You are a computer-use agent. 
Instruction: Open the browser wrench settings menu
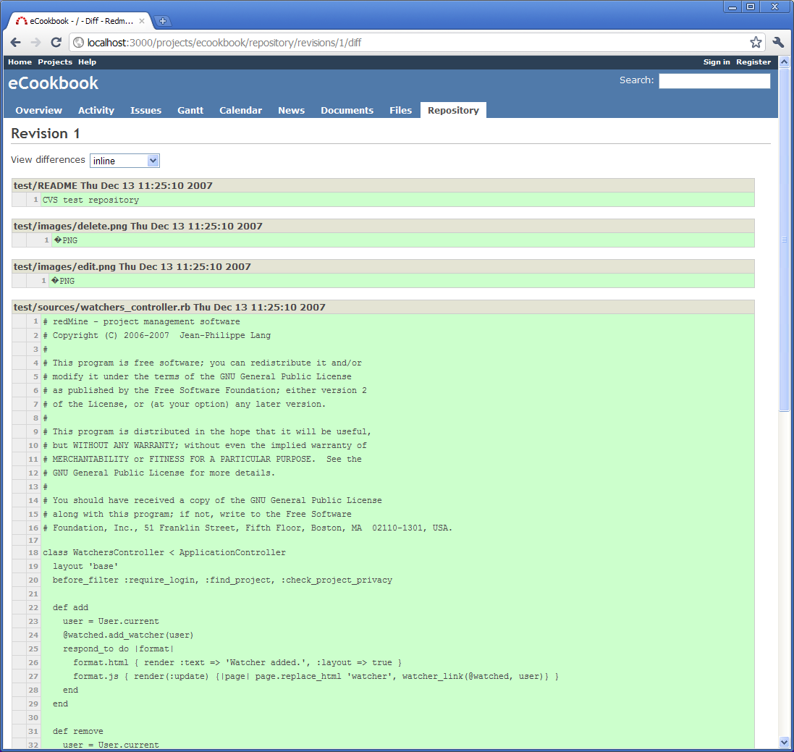click(x=778, y=43)
